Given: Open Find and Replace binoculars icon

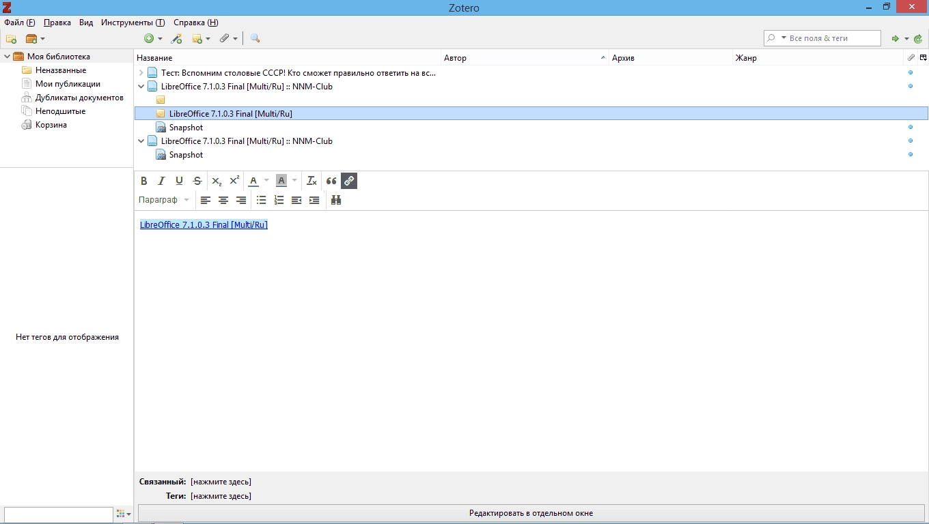Looking at the screenshot, I should (335, 200).
